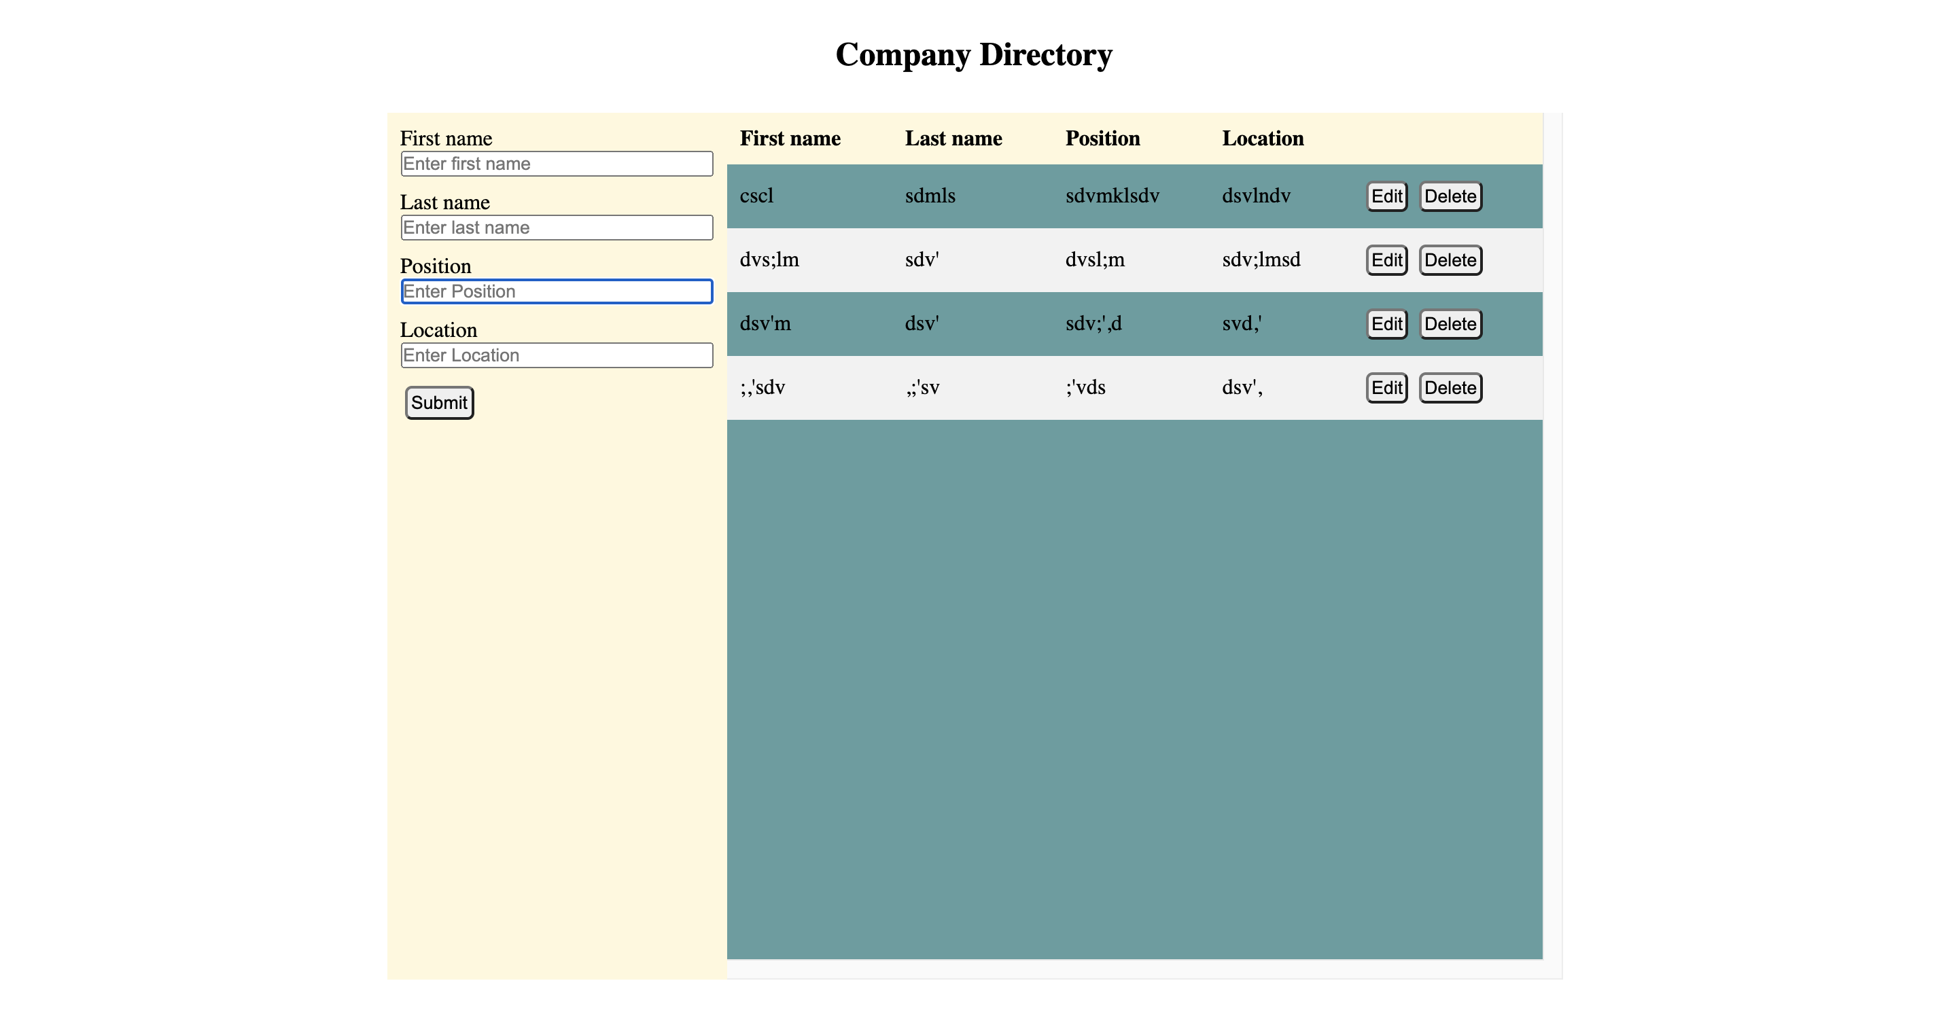Edit the dsv'm row

[x=1386, y=324]
